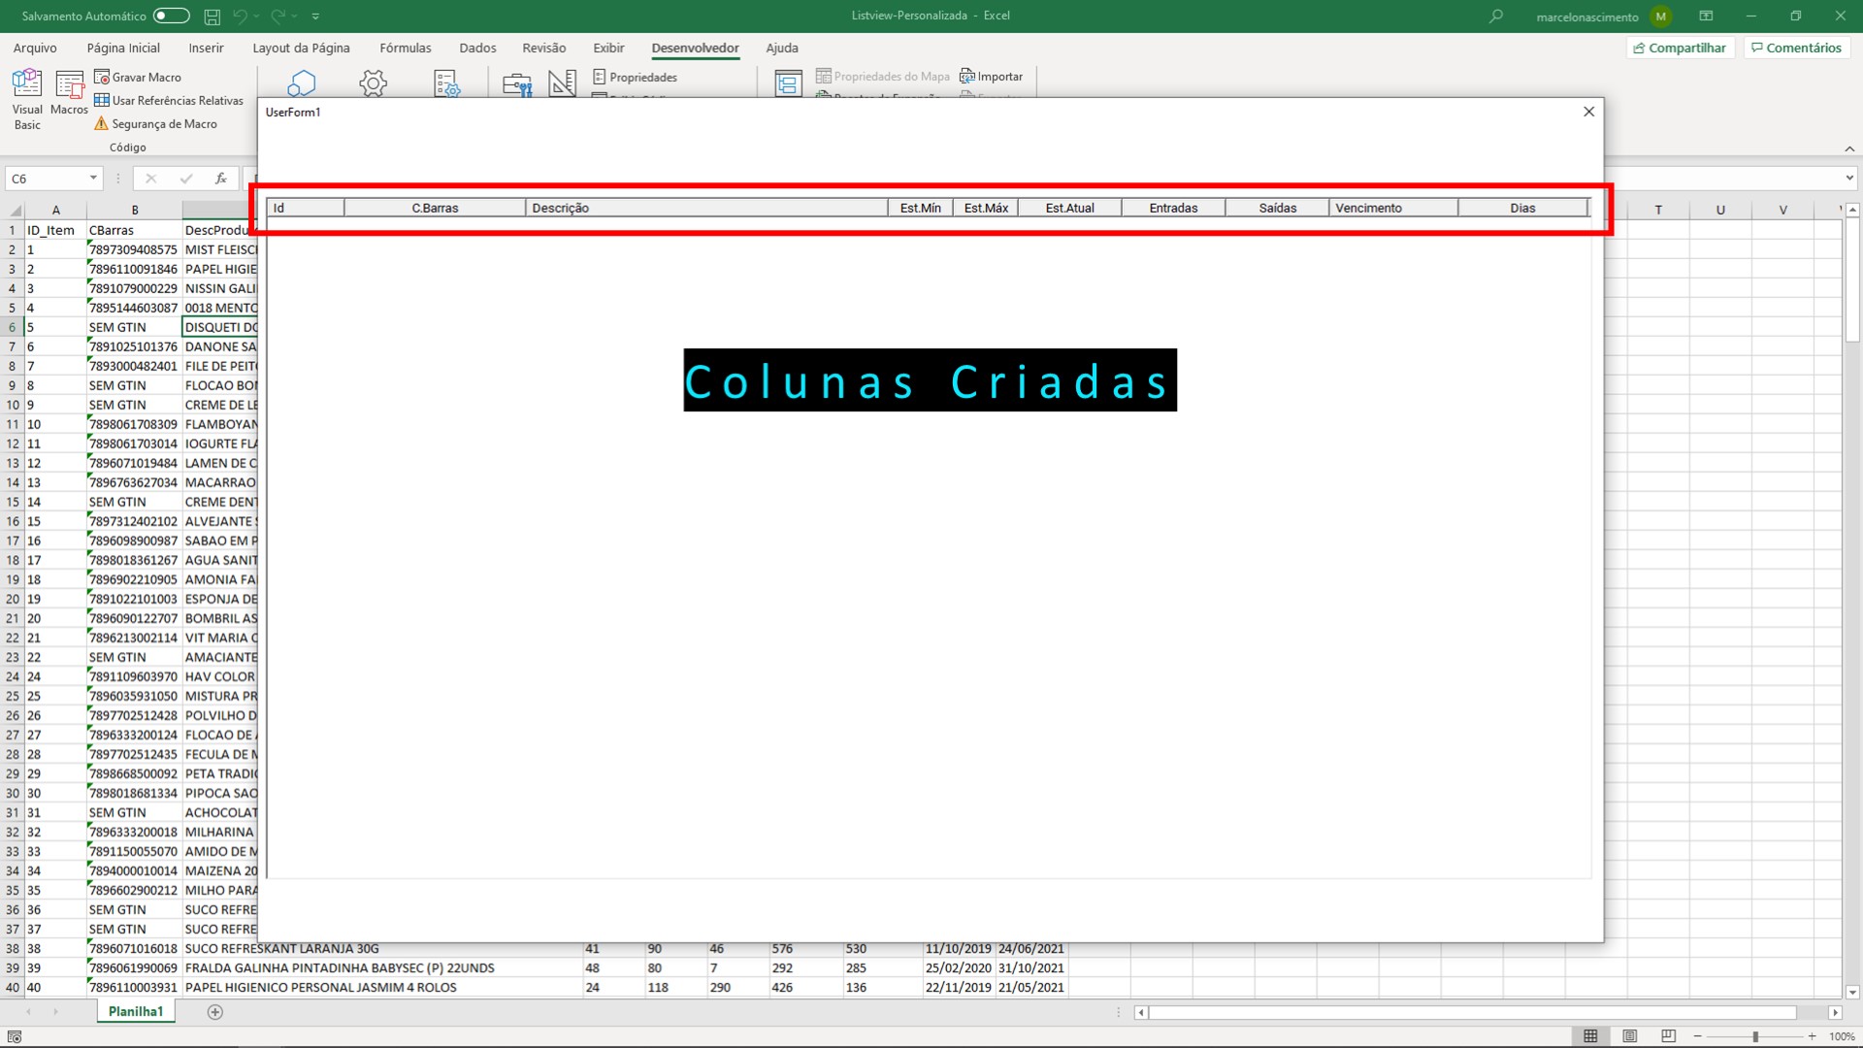Open Customize Quick Access Toolbar dropdown
The width and height of the screenshot is (1863, 1048).
[x=315, y=16]
